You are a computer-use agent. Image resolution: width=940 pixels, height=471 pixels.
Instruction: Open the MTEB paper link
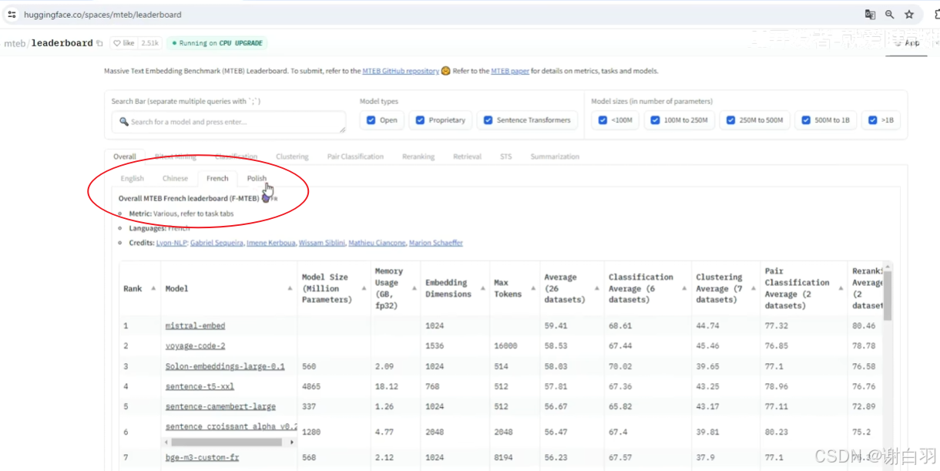[510, 71]
